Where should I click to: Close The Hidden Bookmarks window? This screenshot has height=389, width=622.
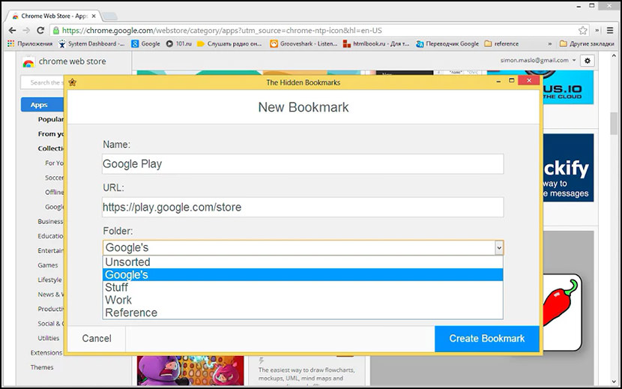tap(529, 81)
